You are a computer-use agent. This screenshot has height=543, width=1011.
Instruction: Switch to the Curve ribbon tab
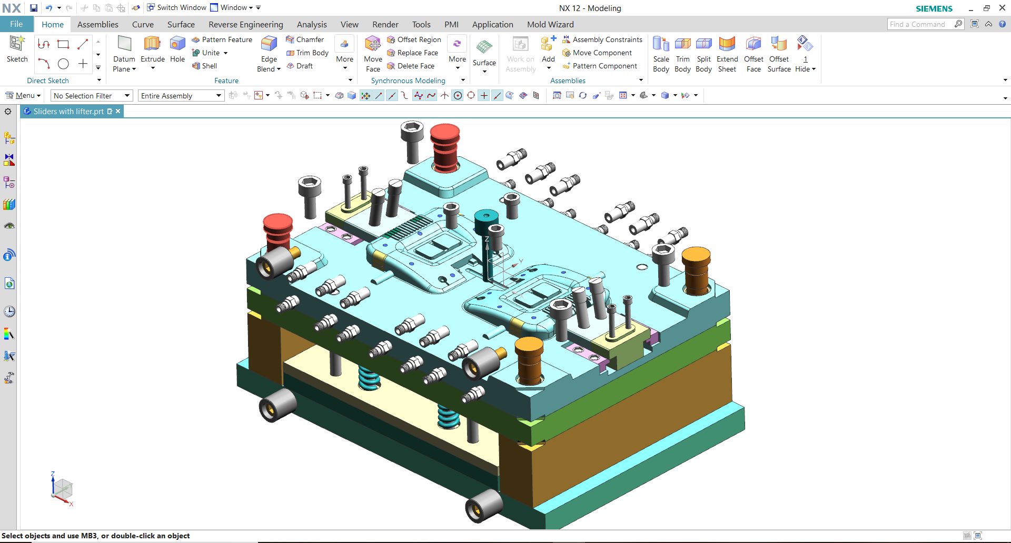[x=143, y=24]
